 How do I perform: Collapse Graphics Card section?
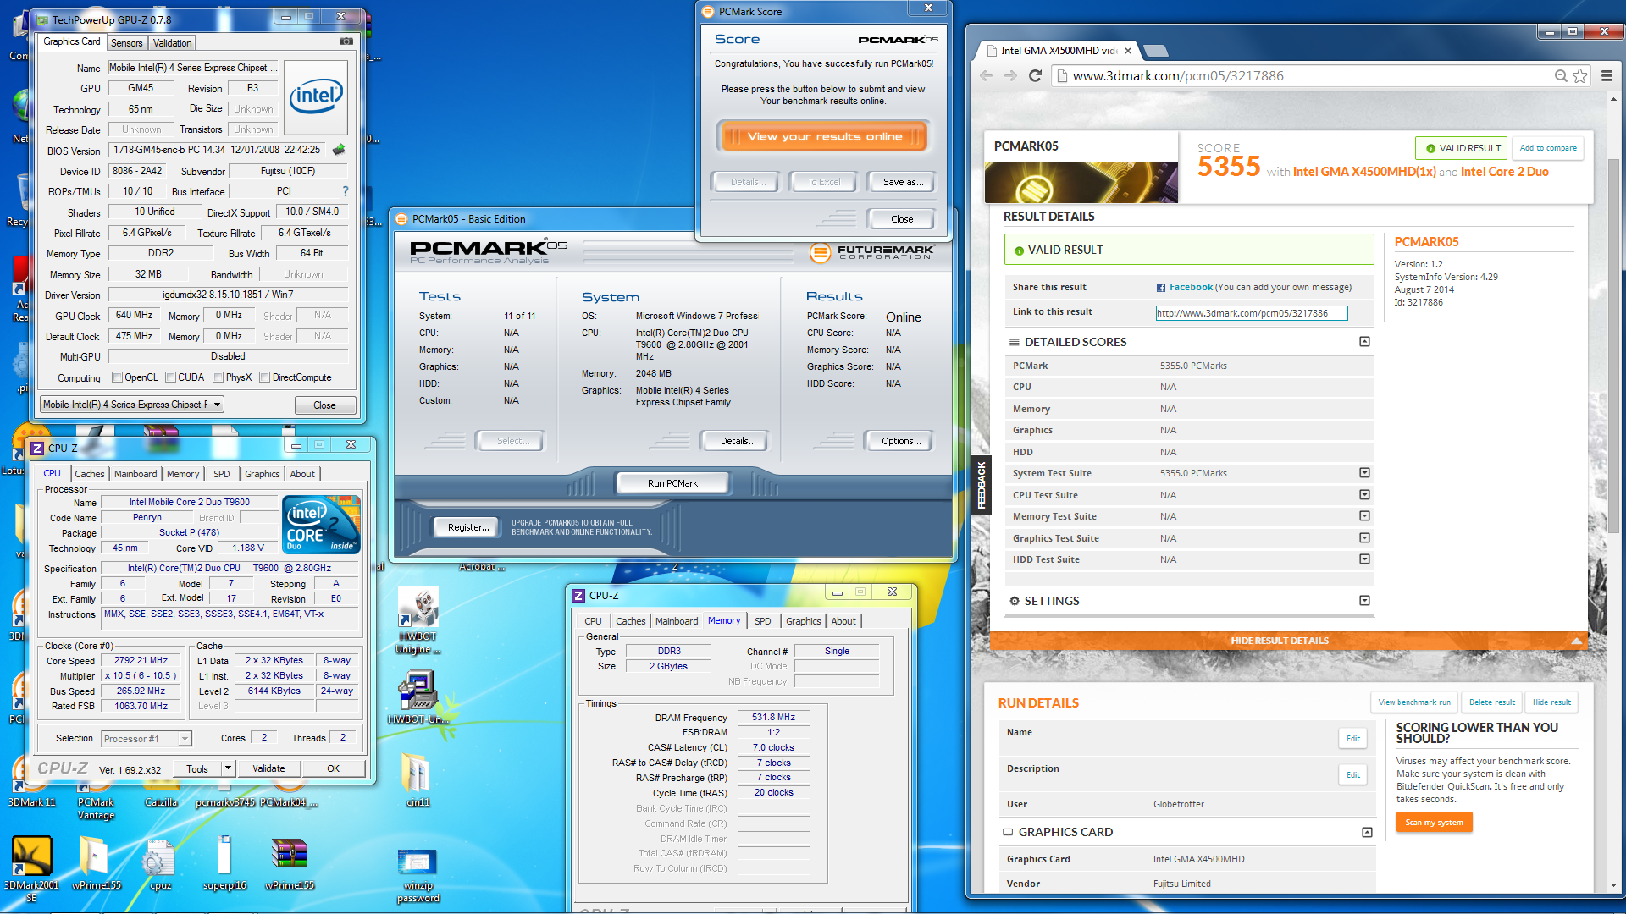1367,833
